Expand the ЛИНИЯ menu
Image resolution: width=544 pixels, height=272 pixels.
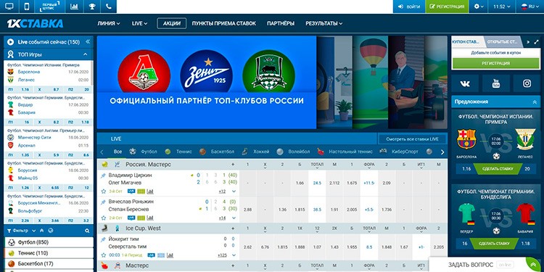point(109,23)
